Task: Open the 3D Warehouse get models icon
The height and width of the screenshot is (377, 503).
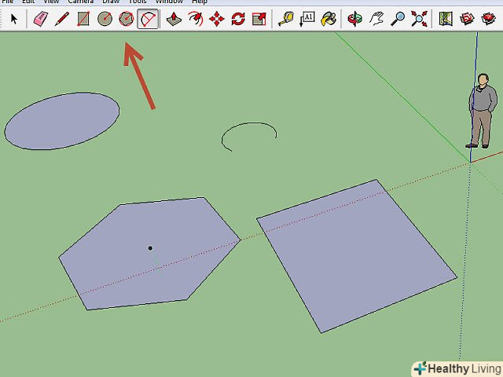Action: click(x=467, y=19)
